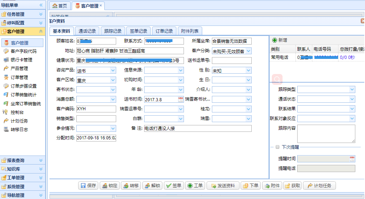Open the 提醒时间 calendar picker icon
Screen dimensions: 365x199
352,159
